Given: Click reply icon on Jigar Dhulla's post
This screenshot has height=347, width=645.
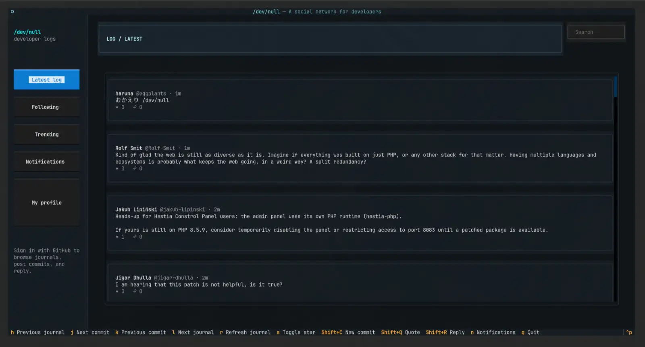Looking at the screenshot, I should point(135,291).
